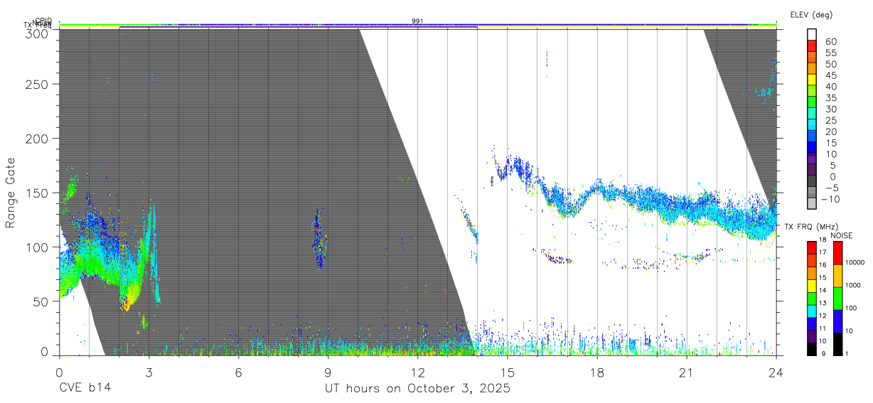The image size is (873, 403).
Task: Select the 150 tick on Range Gate axis
Action: tap(38, 193)
